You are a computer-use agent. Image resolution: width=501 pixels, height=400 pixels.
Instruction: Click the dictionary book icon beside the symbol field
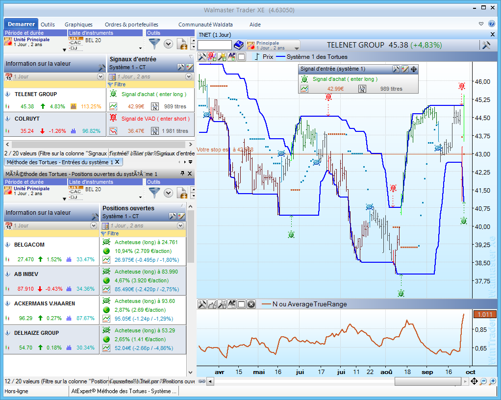[x=239, y=45]
